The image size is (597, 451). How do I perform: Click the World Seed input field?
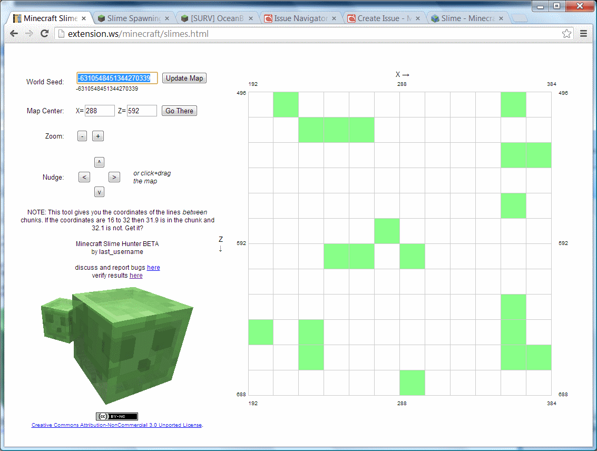[117, 78]
